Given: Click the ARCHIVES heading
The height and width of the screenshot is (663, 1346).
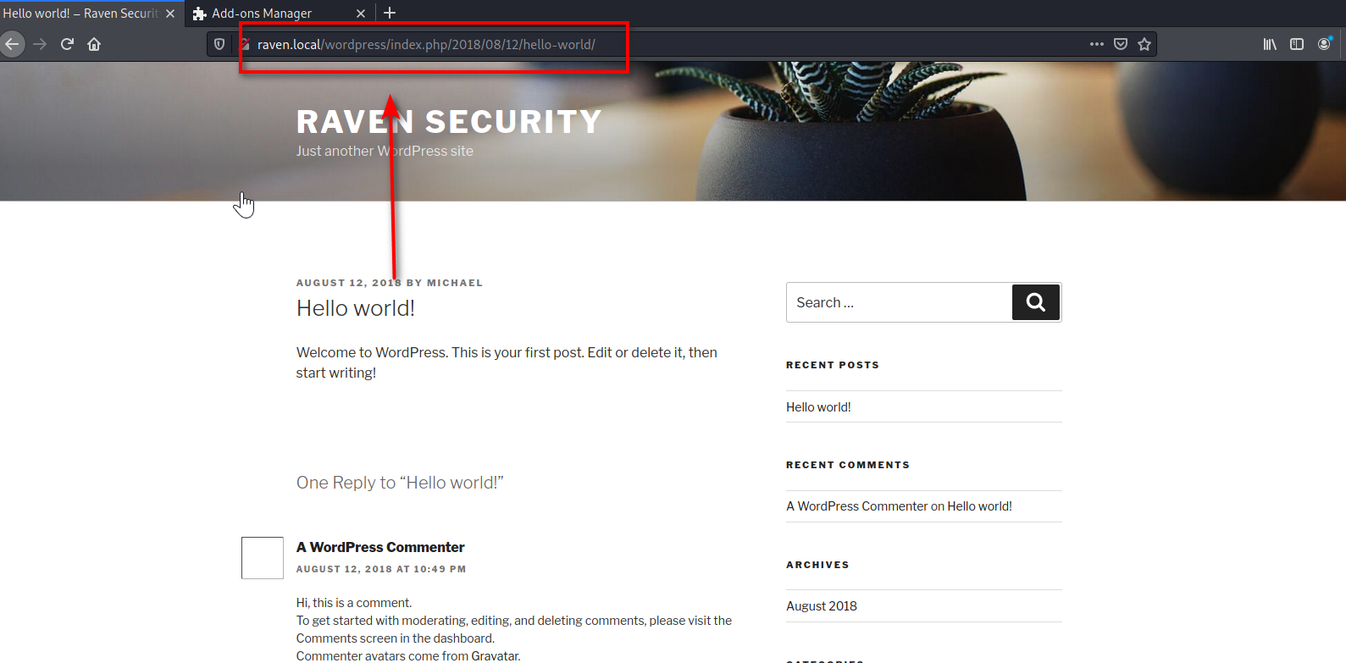Looking at the screenshot, I should pos(817,565).
